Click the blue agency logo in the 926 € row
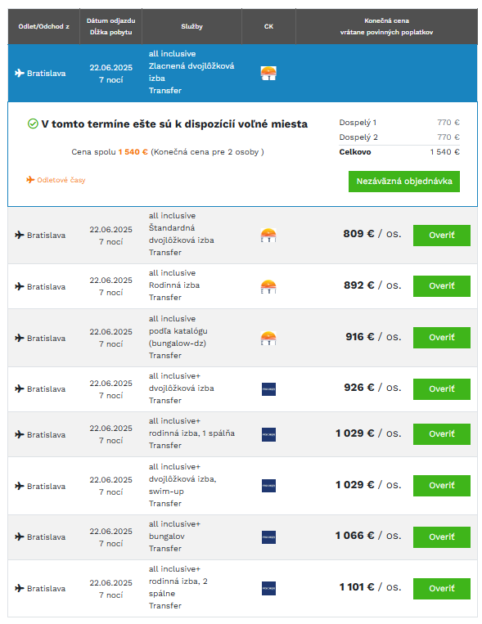The image size is (482, 624). pyautogui.click(x=268, y=388)
